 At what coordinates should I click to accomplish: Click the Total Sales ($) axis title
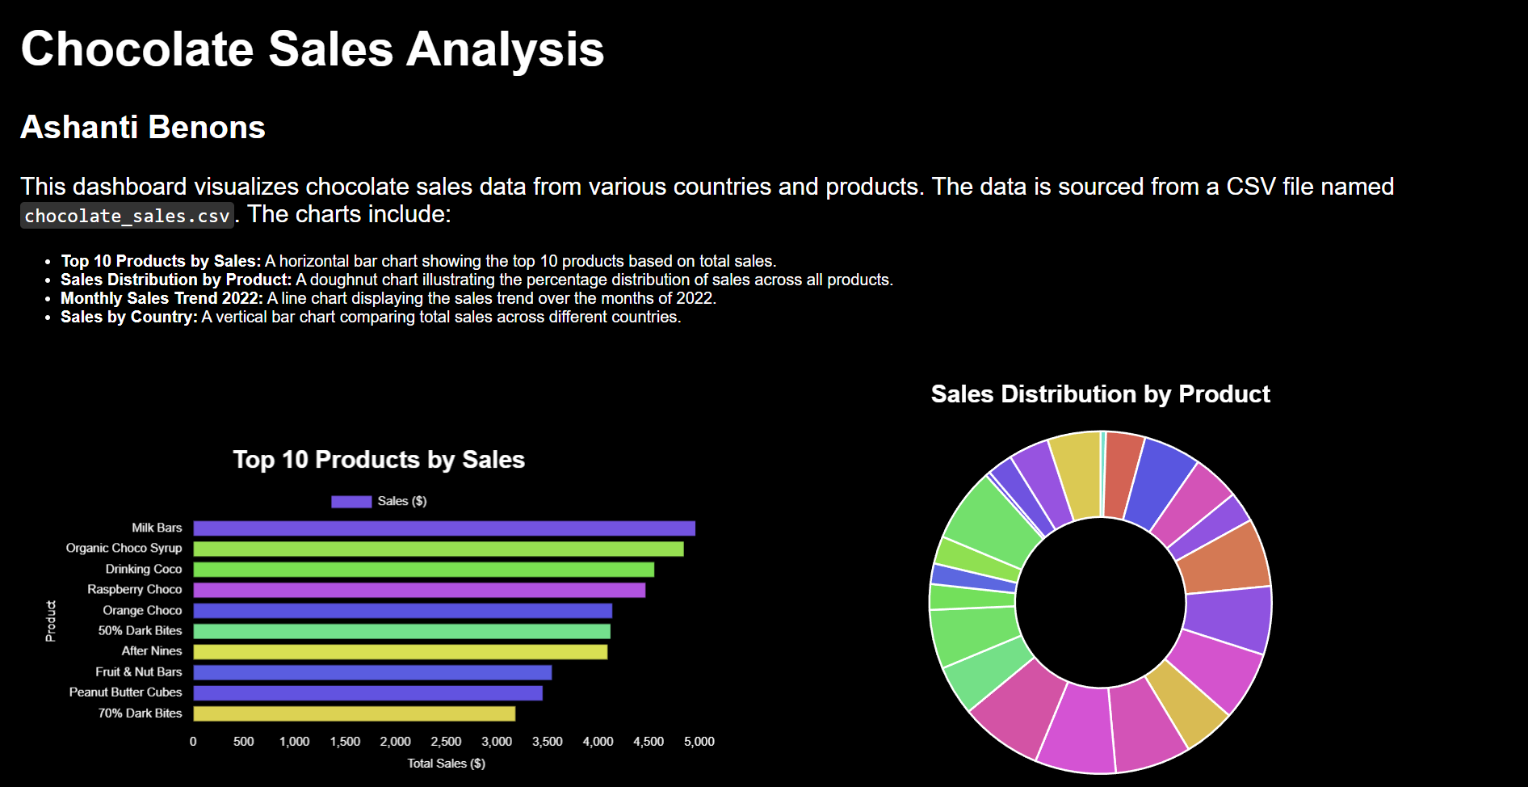(x=446, y=763)
